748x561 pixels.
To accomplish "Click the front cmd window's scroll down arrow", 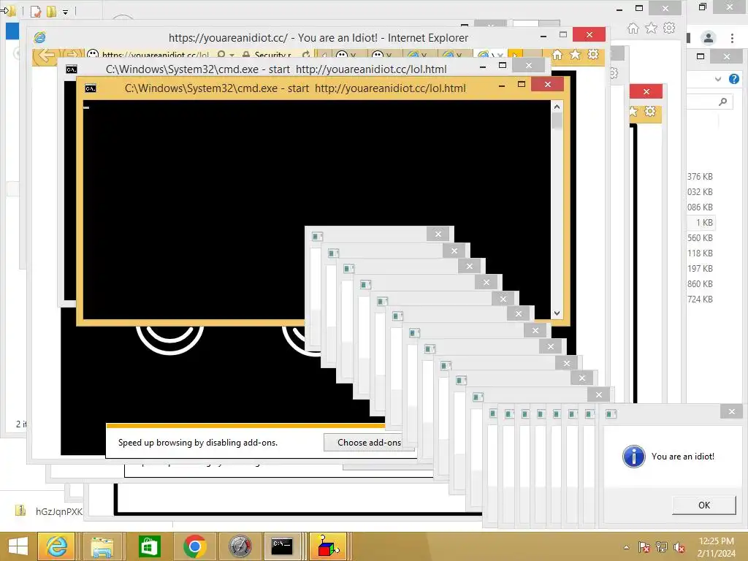I will (557, 313).
